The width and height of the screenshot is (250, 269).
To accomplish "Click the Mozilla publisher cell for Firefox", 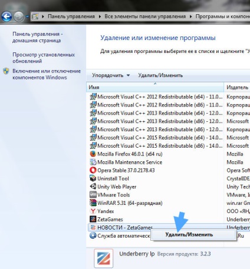I will pyautogui.click(x=235, y=154).
